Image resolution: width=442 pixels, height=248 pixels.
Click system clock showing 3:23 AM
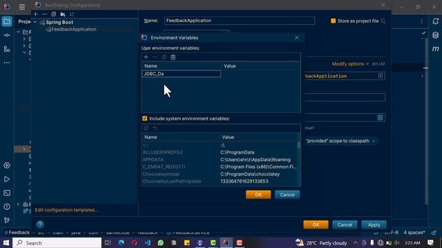(412, 242)
